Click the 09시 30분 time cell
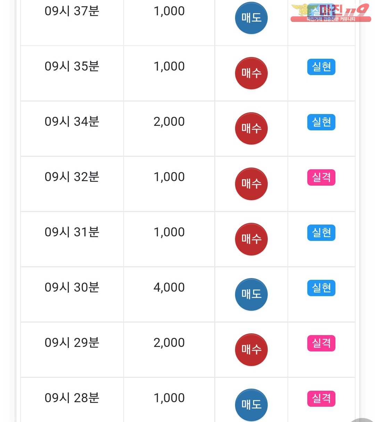 pos(72,294)
